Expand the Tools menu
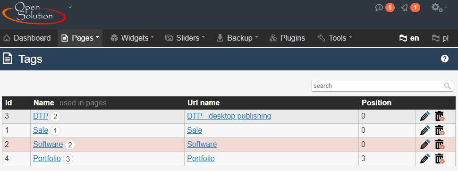Screen dimensions: 458x171 click(x=335, y=38)
